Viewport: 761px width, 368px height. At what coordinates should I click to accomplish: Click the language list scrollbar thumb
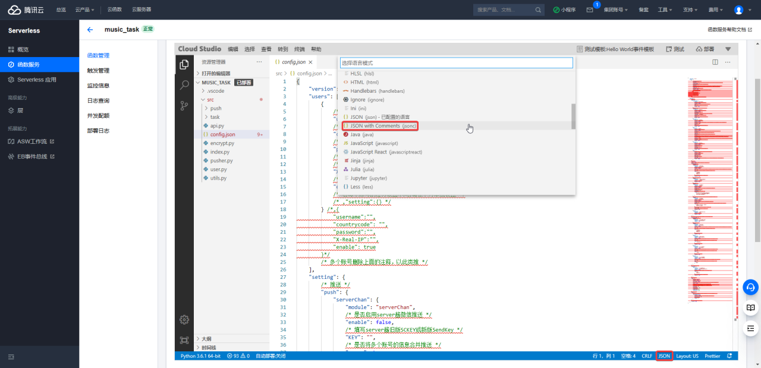573,116
